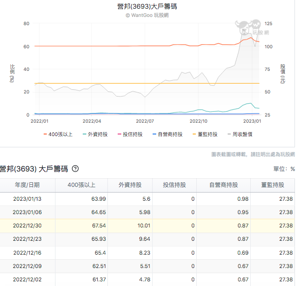Click the 64.65 value in the table

click(x=99, y=212)
